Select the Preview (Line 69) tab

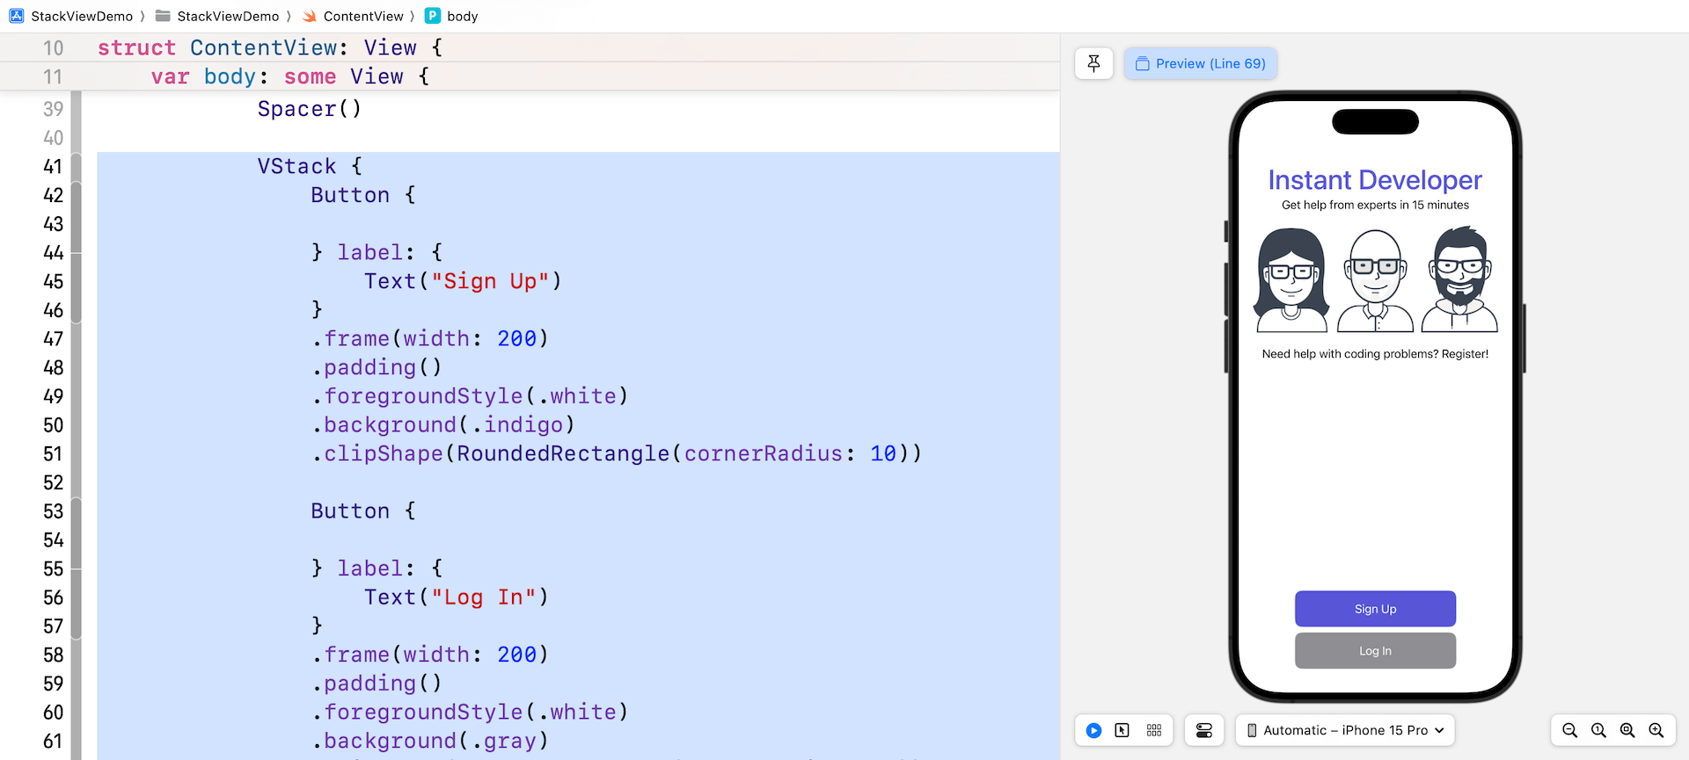1201,63
